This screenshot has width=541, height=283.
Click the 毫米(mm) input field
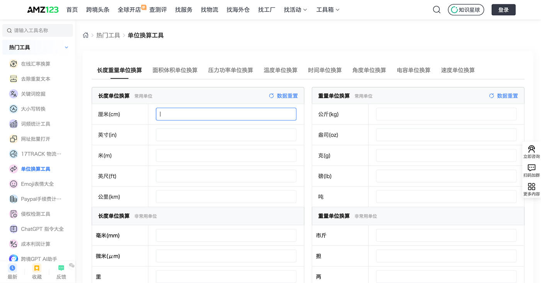[x=226, y=235]
